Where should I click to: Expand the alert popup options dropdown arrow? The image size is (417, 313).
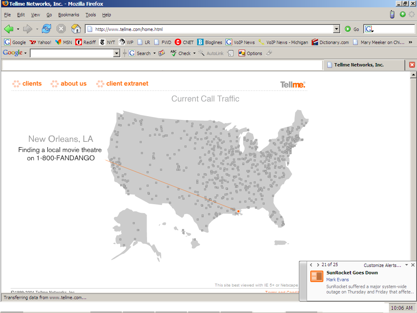(406, 265)
